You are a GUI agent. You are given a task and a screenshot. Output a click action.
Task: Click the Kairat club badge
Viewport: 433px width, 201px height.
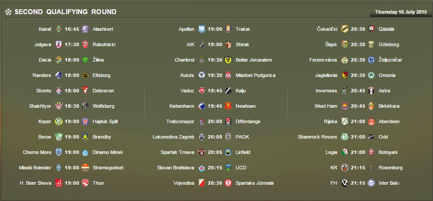pos(58,29)
